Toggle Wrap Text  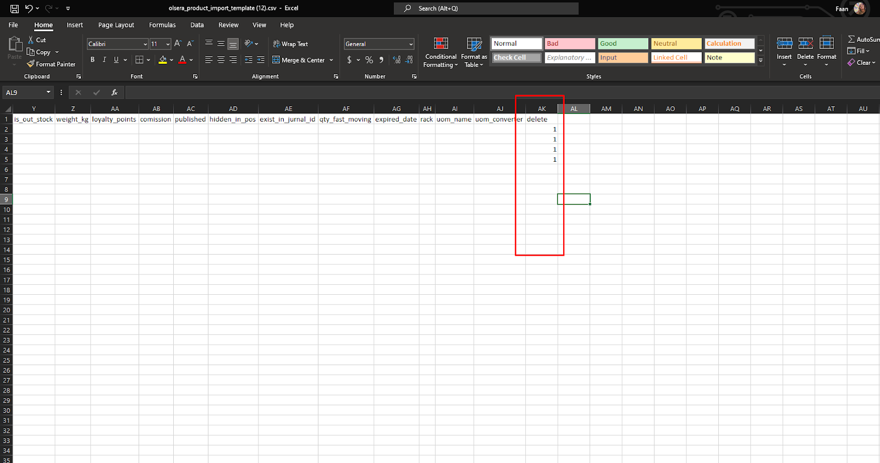pyautogui.click(x=290, y=44)
